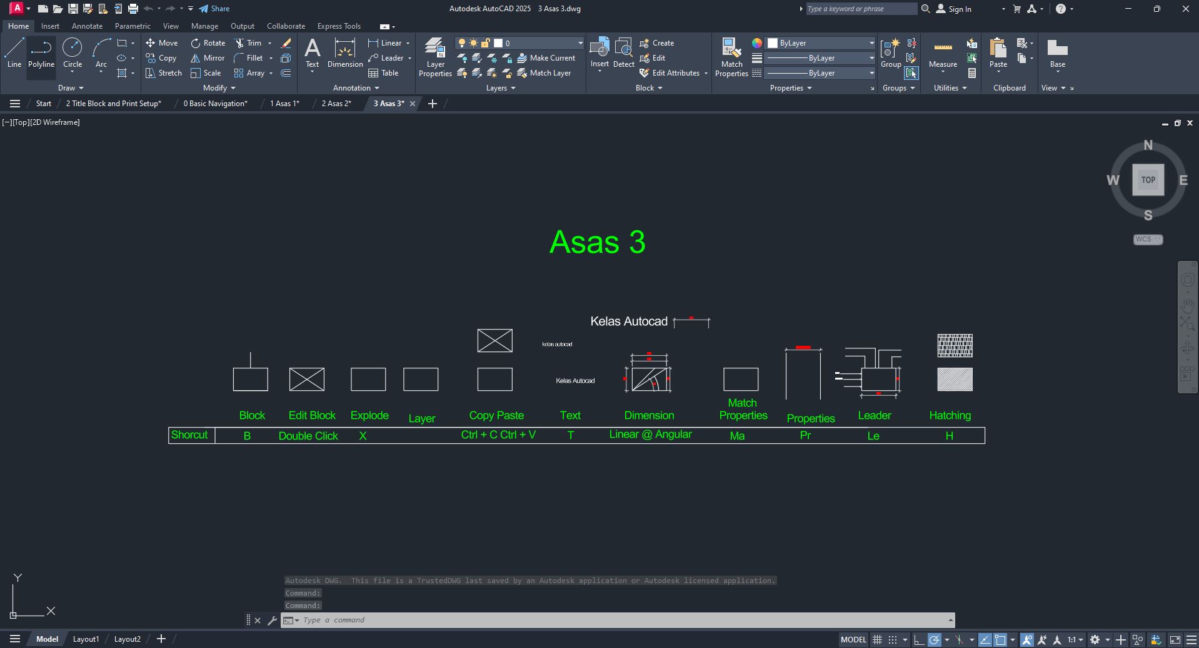The height and width of the screenshot is (648, 1199).
Task: Switch to the Annotate ribbon tab
Action: click(x=87, y=26)
